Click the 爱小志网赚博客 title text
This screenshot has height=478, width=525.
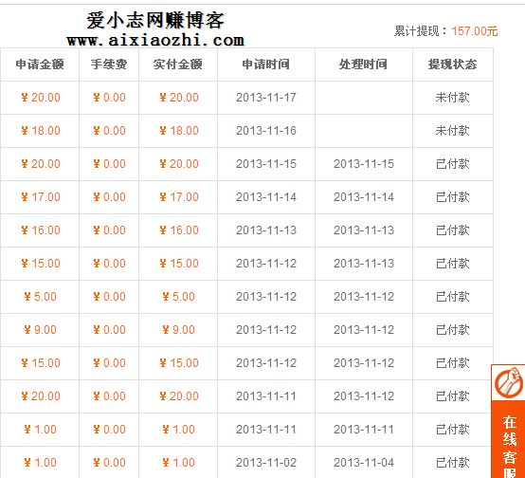tap(155, 20)
